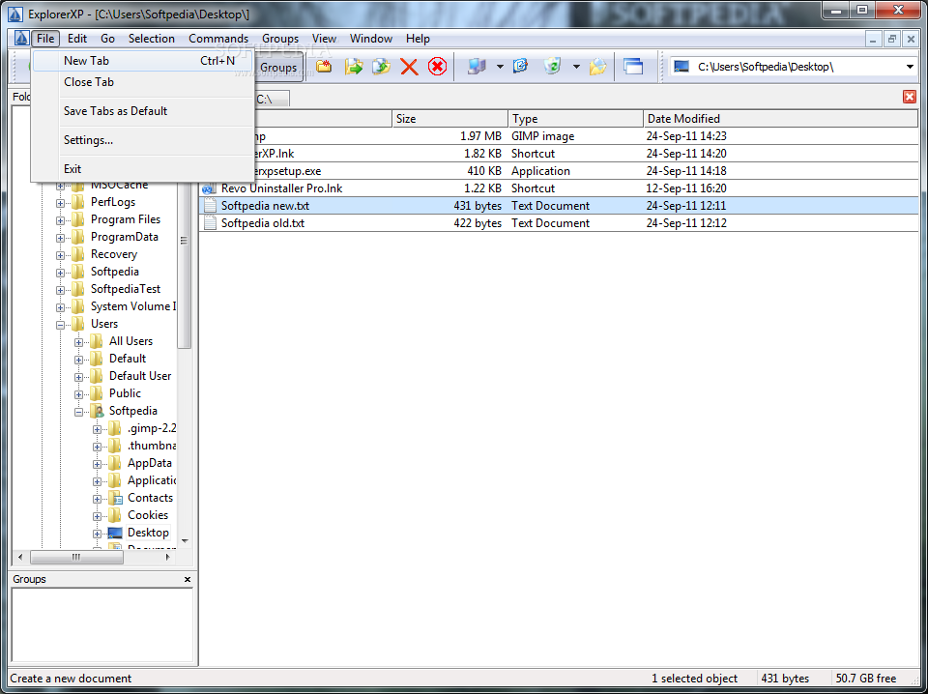Screen dimensions: 928x694
Task: Select the Softpedia old.txt row
Action: pos(559,223)
